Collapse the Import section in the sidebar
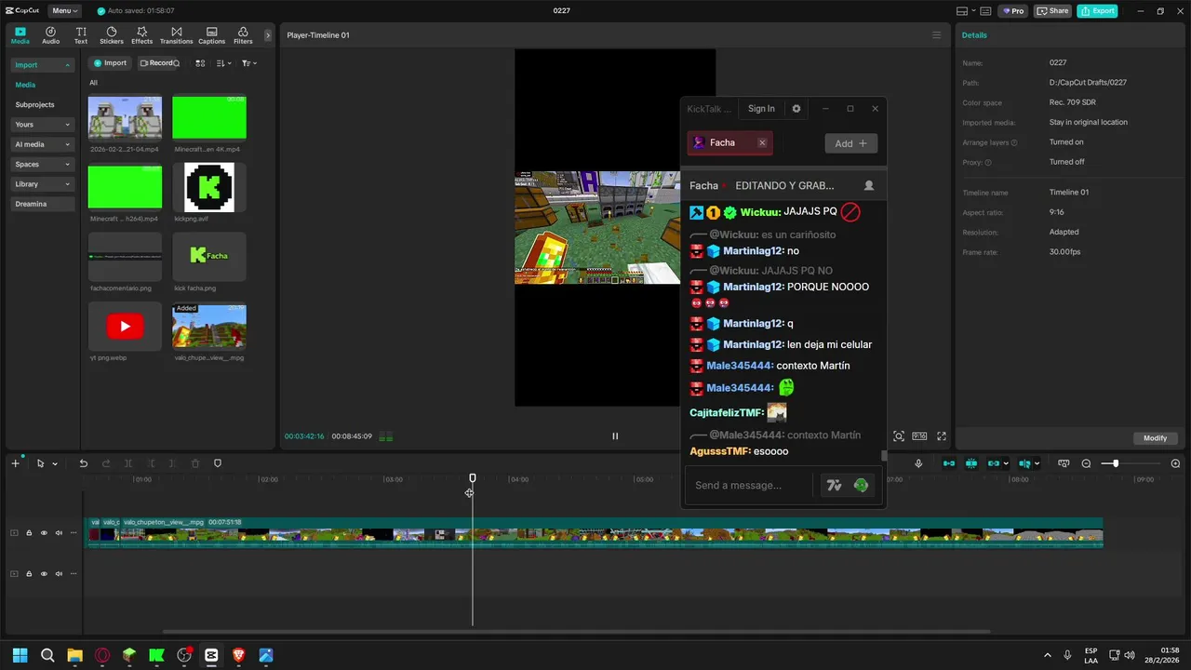Image resolution: width=1191 pixels, height=670 pixels. (x=42, y=65)
